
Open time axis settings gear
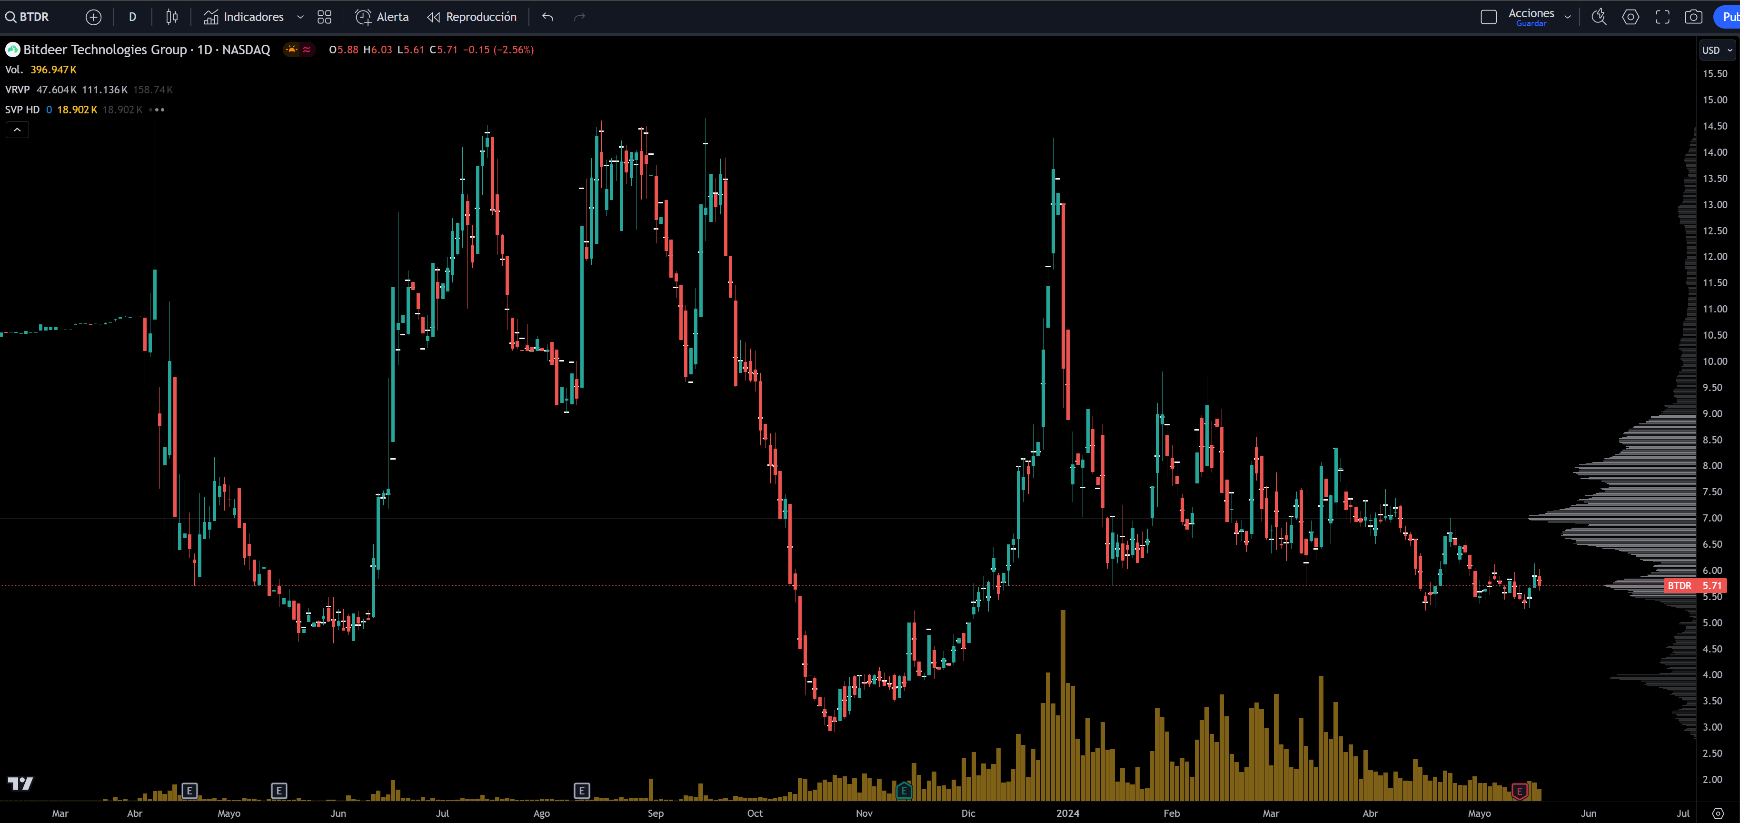pyautogui.click(x=1718, y=813)
